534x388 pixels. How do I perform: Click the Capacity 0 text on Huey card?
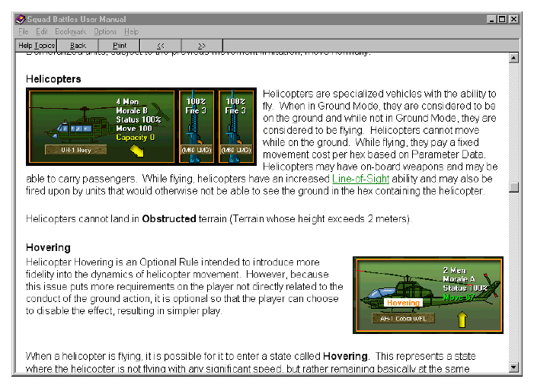(135, 138)
